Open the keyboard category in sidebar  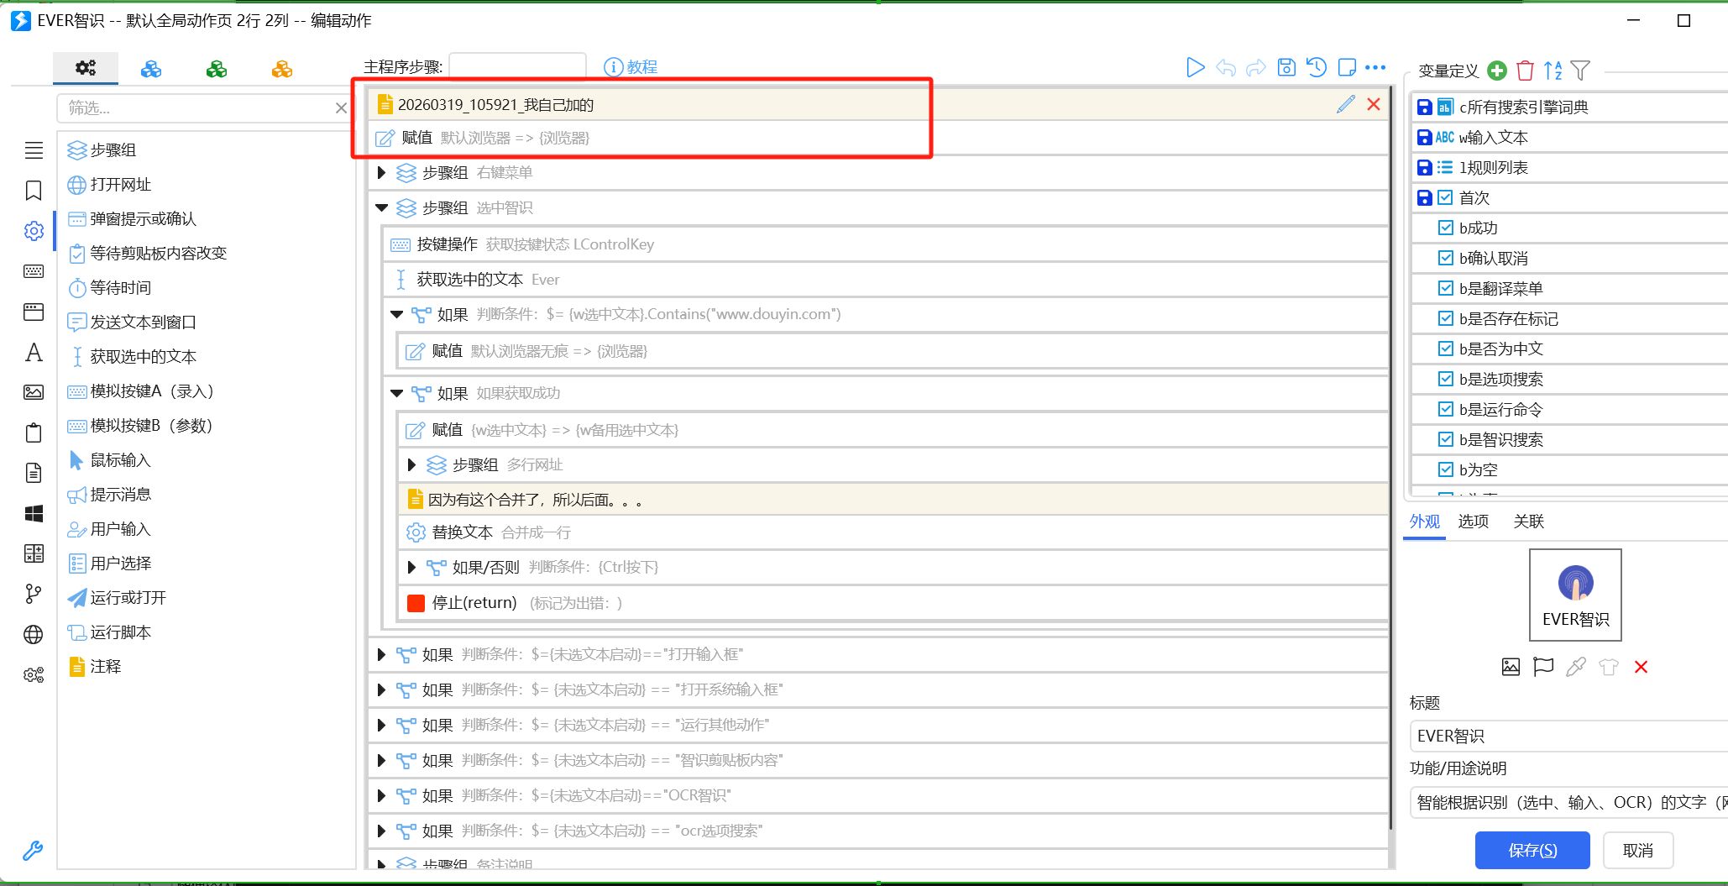(34, 271)
